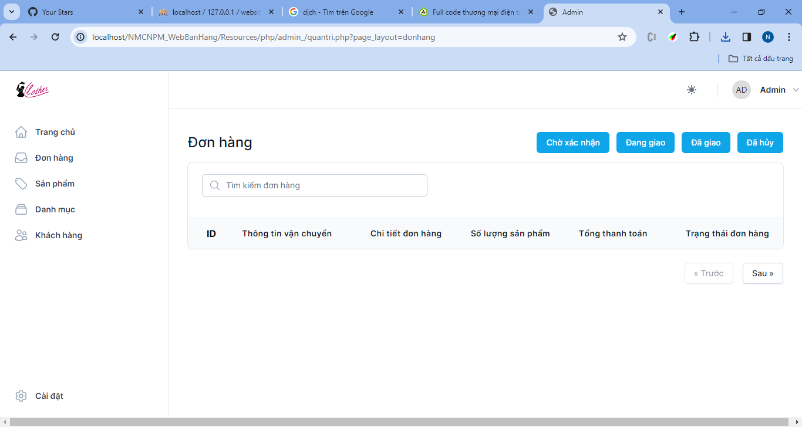Open Danh mục in the sidebar
The width and height of the screenshot is (802, 427).
[x=55, y=209]
